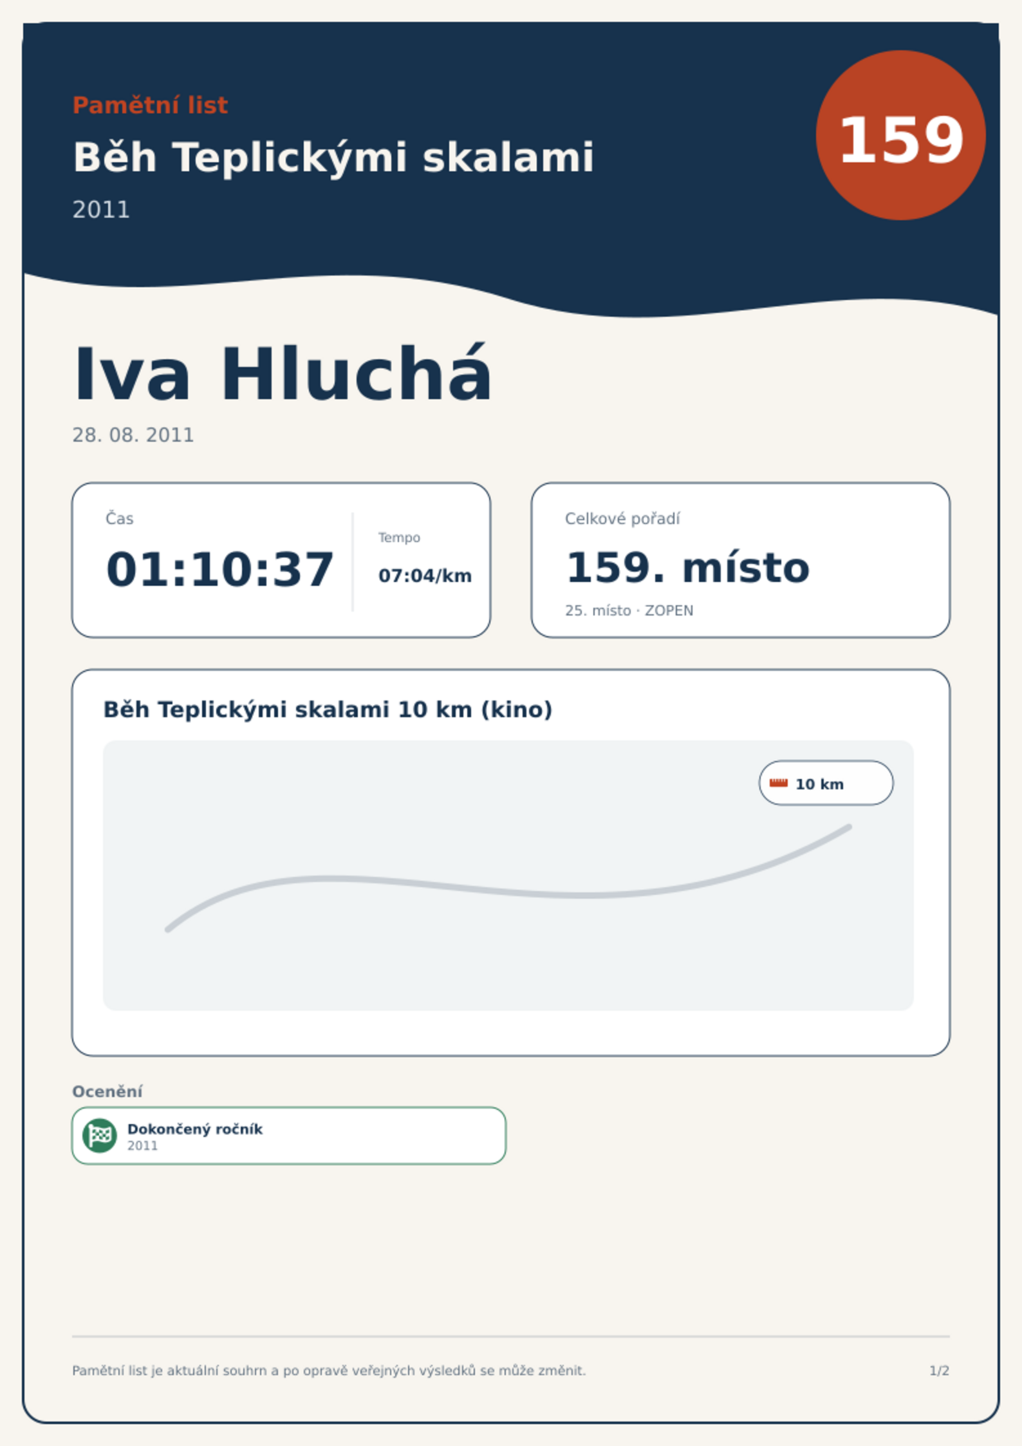
Task: Click the Pamětní list heading
Action: pos(150,105)
